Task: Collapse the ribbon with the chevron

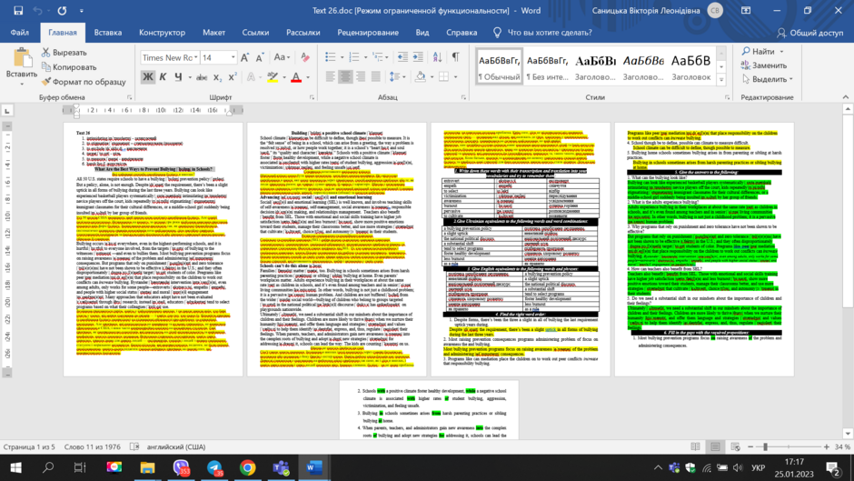Action: pos(845,97)
